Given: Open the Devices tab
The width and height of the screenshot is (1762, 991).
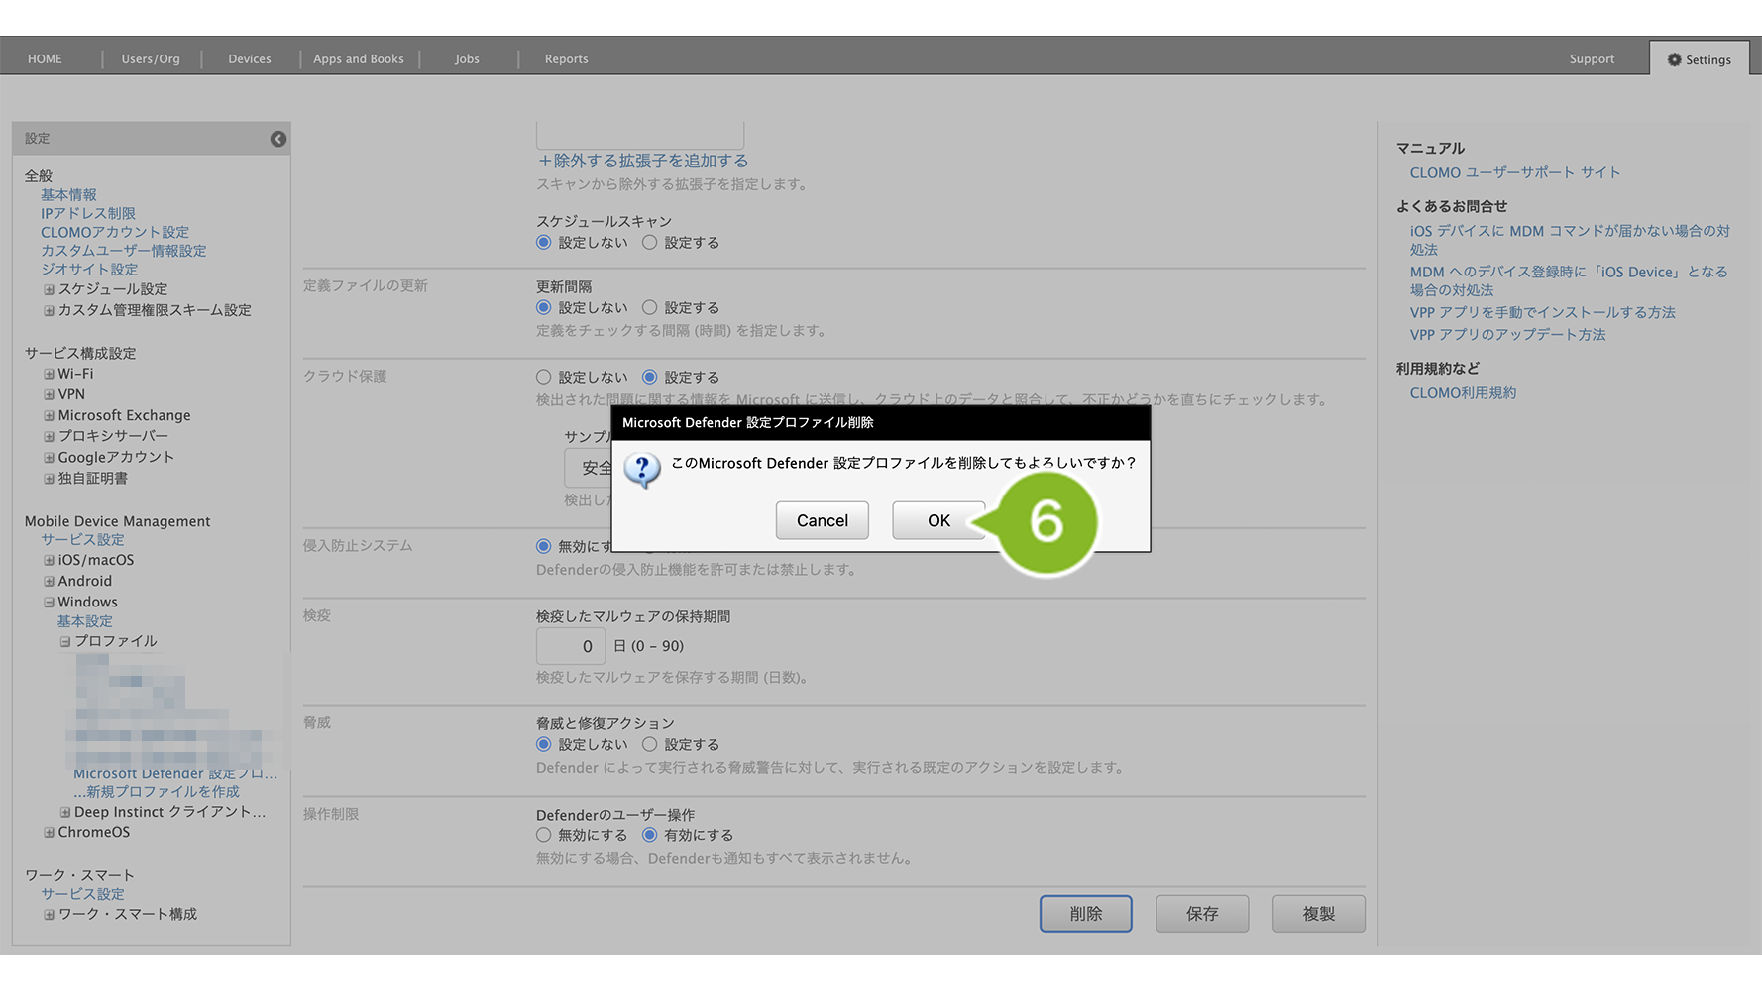Looking at the screenshot, I should coord(249,59).
